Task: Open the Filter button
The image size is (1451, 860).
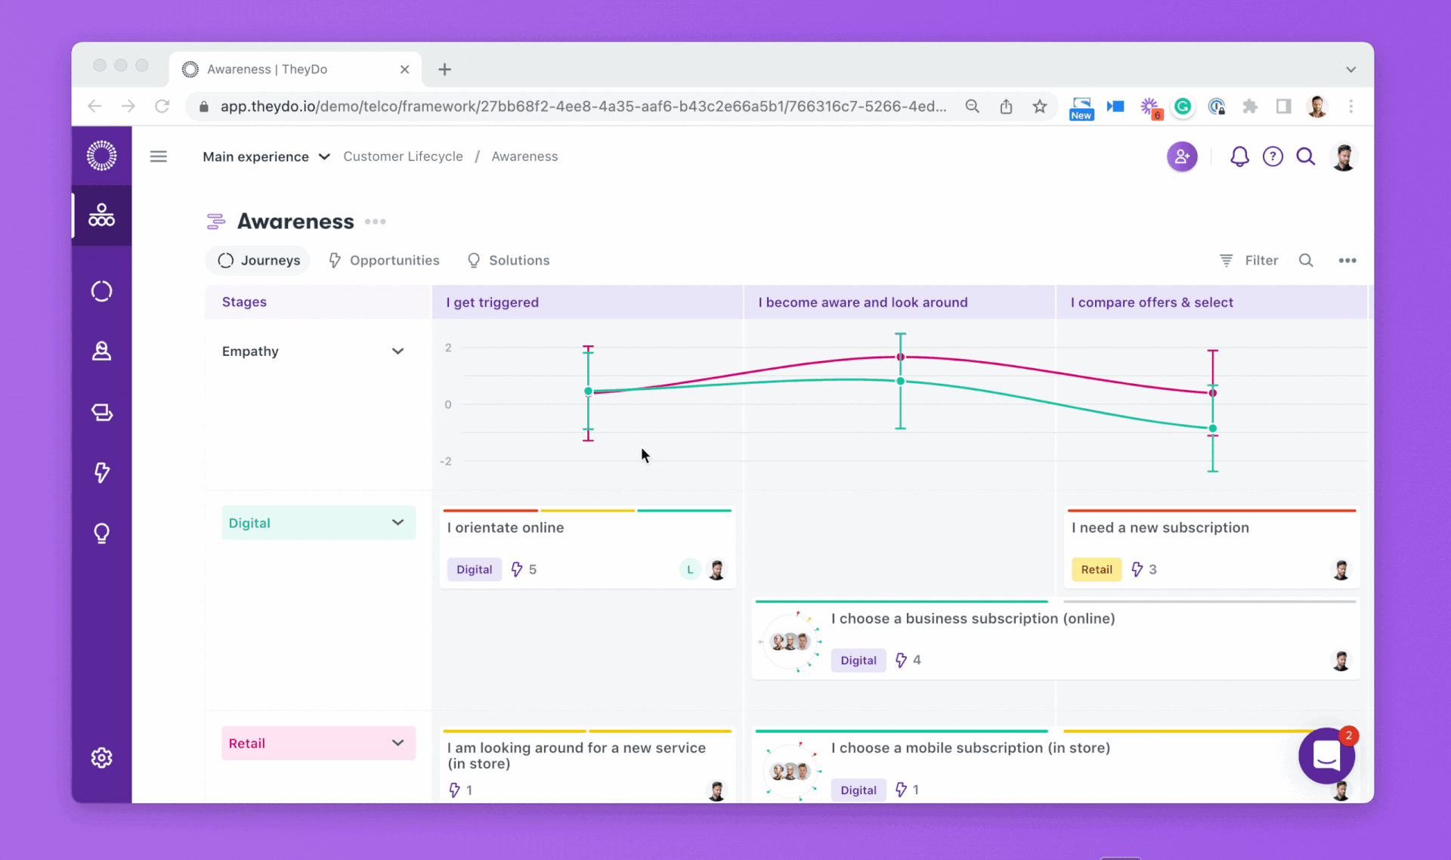Action: click(x=1249, y=260)
